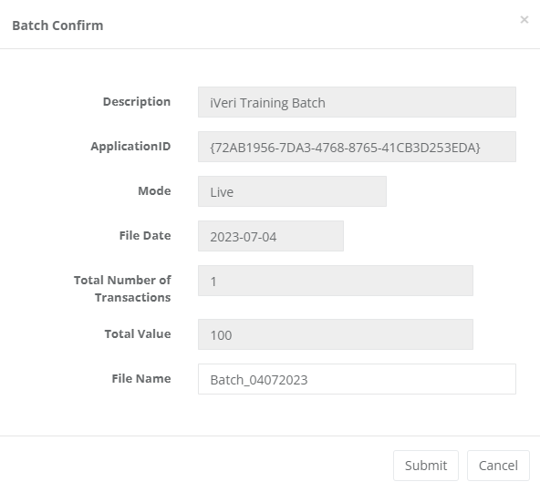The height and width of the screenshot is (492, 540).
Task: Click the ApplicationID label
Action: pos(130,147)
